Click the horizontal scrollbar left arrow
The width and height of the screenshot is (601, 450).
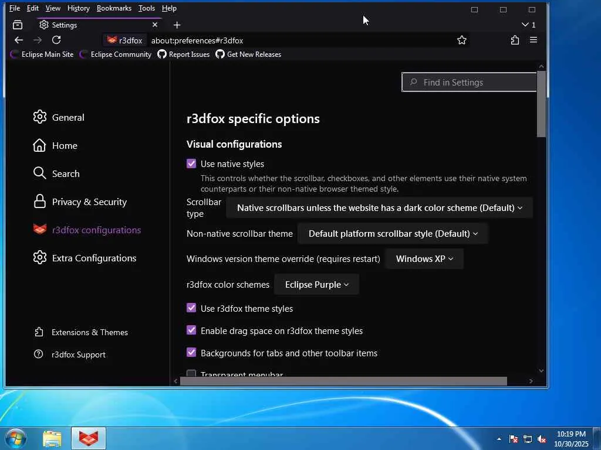click(175, 381)
